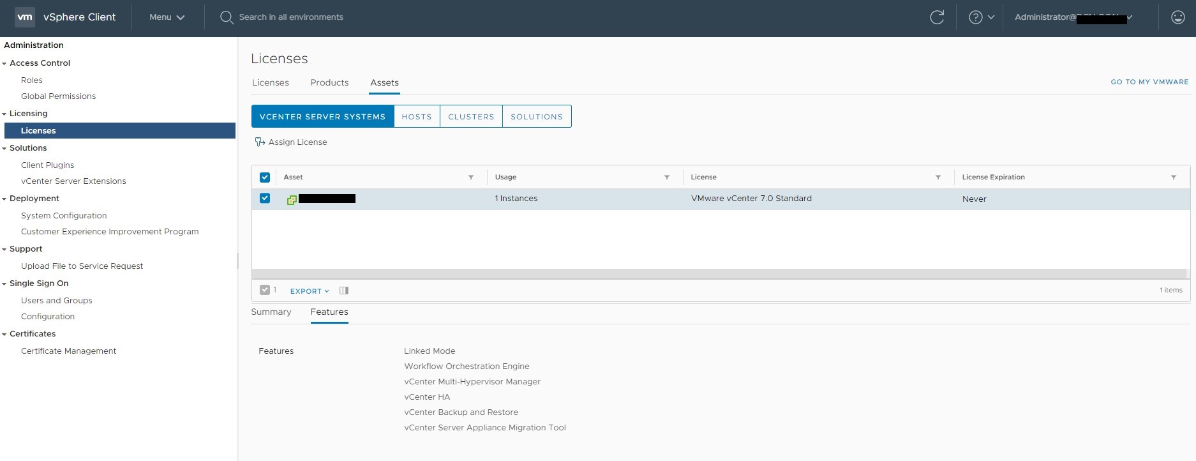This screenshot has width=1196, height=461.
Task: Open vCenter Server Extensions
Action: 73,181
